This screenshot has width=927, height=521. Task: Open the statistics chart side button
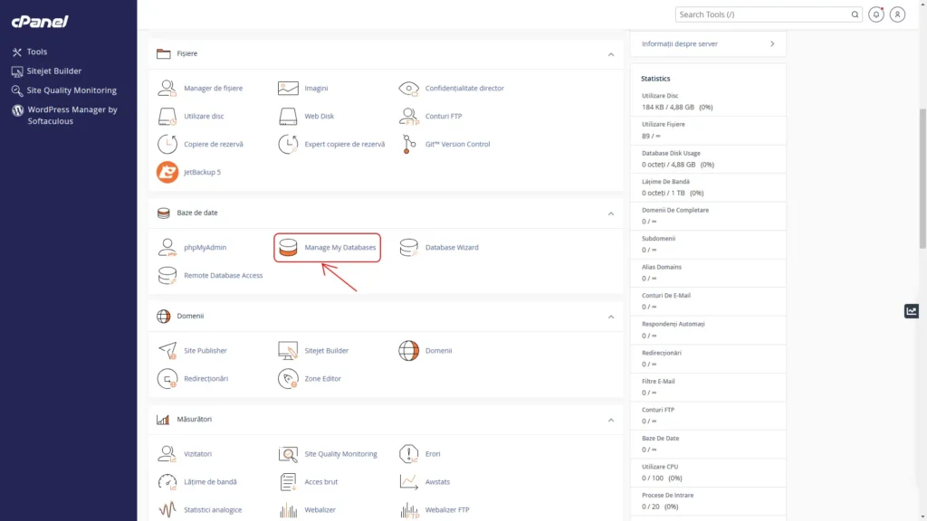coord(912,311)
